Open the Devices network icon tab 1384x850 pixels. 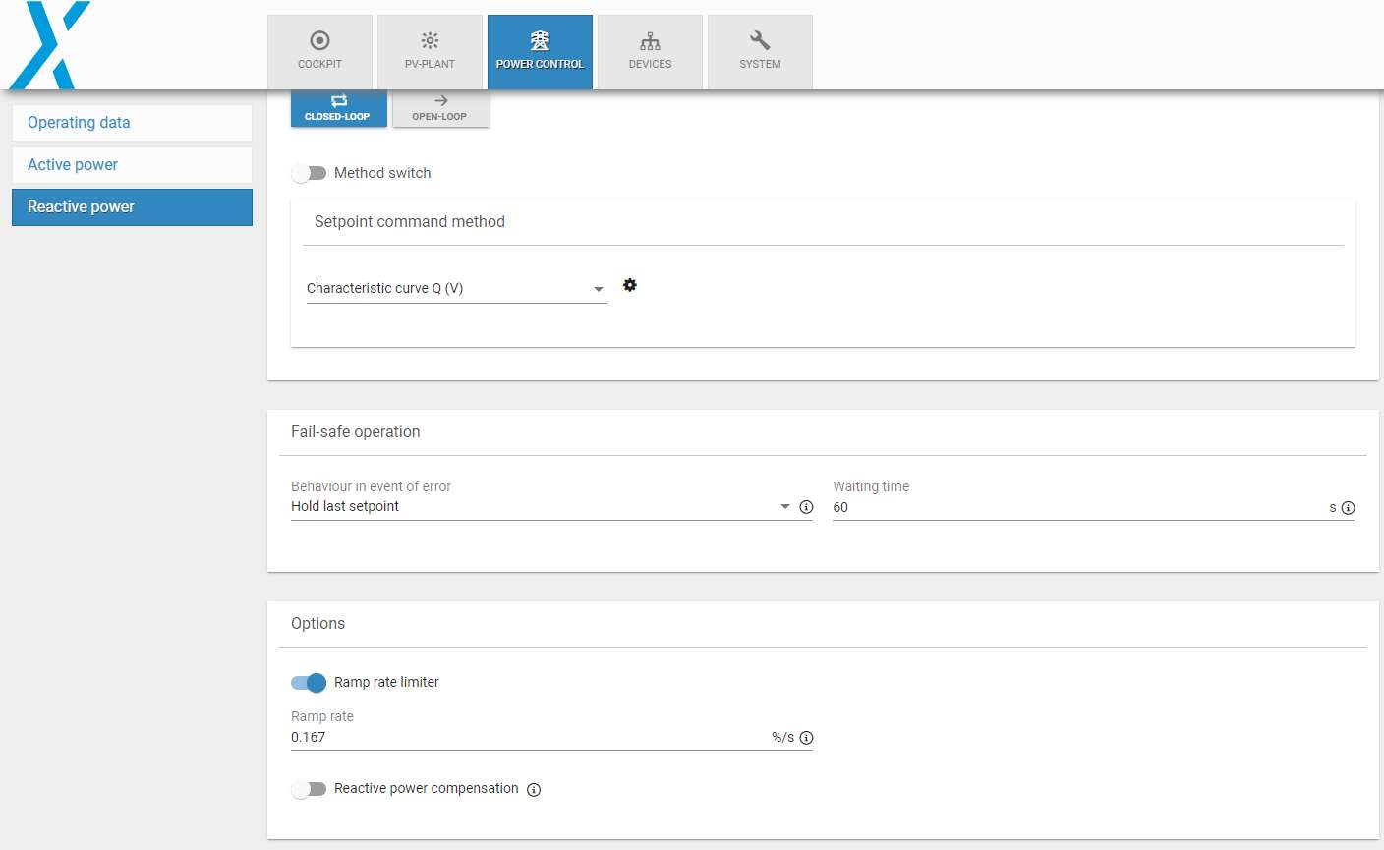click(x=650, y=51)
